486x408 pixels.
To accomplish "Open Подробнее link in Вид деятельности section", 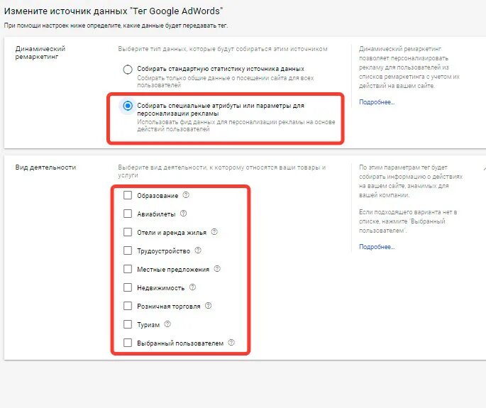I will click(x=377, y=247).
